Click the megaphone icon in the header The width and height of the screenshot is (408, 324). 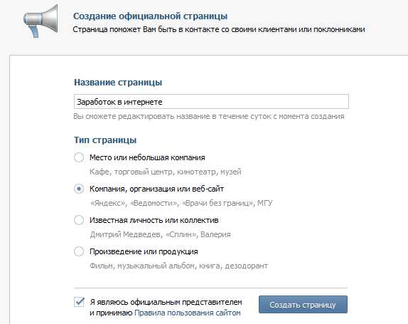click(41, 21)
